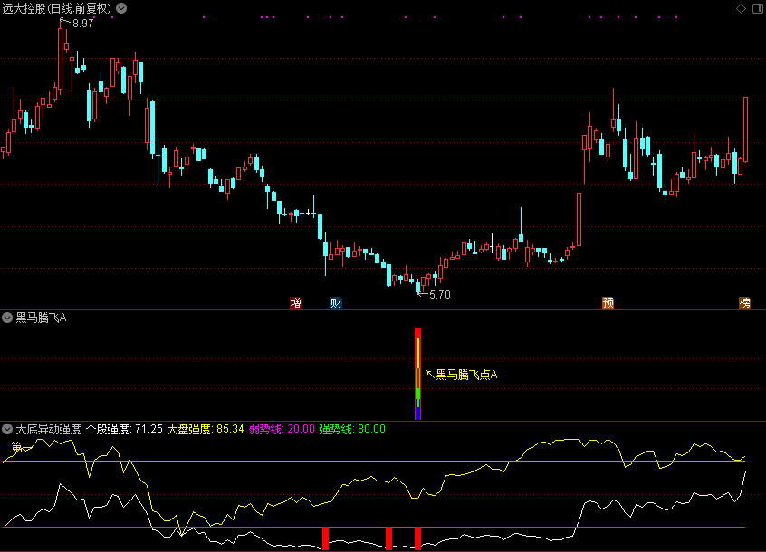Click the 8.97 high price label
766x552 pixels.
click(83, 23)
